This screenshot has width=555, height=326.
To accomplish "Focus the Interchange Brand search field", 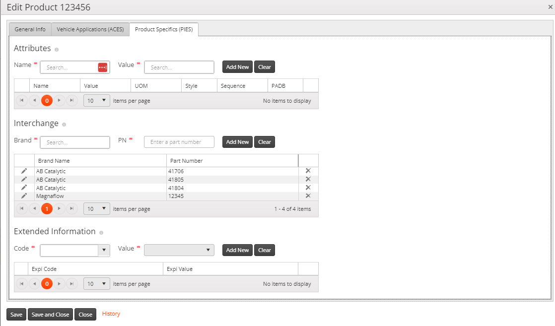I will pyautogui.click(x=75, y=142).
